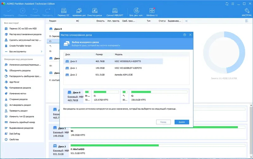The width and height of the screenshot is (253, 159).
Task: Click scrollbar down arrow at bottom right
Action: (x=251, y=157)
